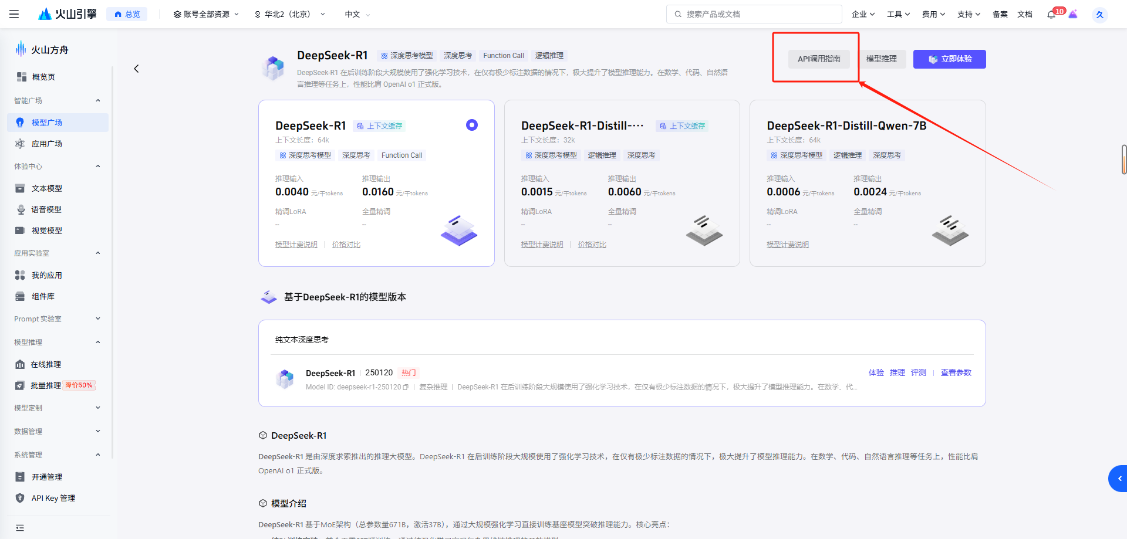Expand the 数据管理 section
This screenshot has height=539, width=1127.
coord(98,432)
